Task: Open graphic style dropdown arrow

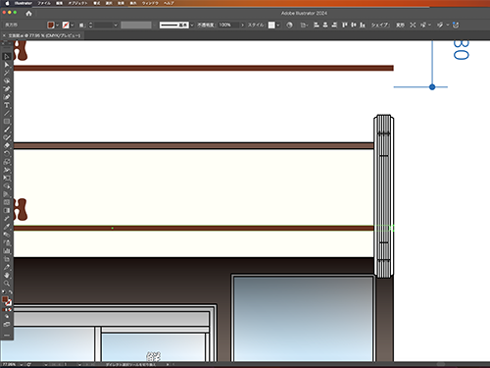Action: point(277,25)
